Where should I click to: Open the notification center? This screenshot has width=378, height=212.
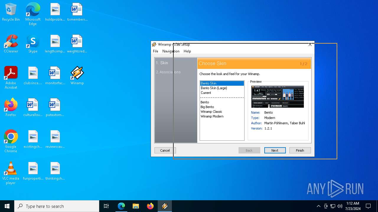pos(368,206)
